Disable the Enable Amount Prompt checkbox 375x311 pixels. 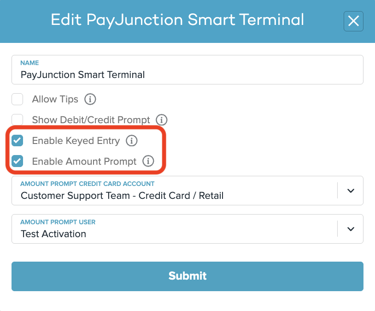tap(18, 161)
